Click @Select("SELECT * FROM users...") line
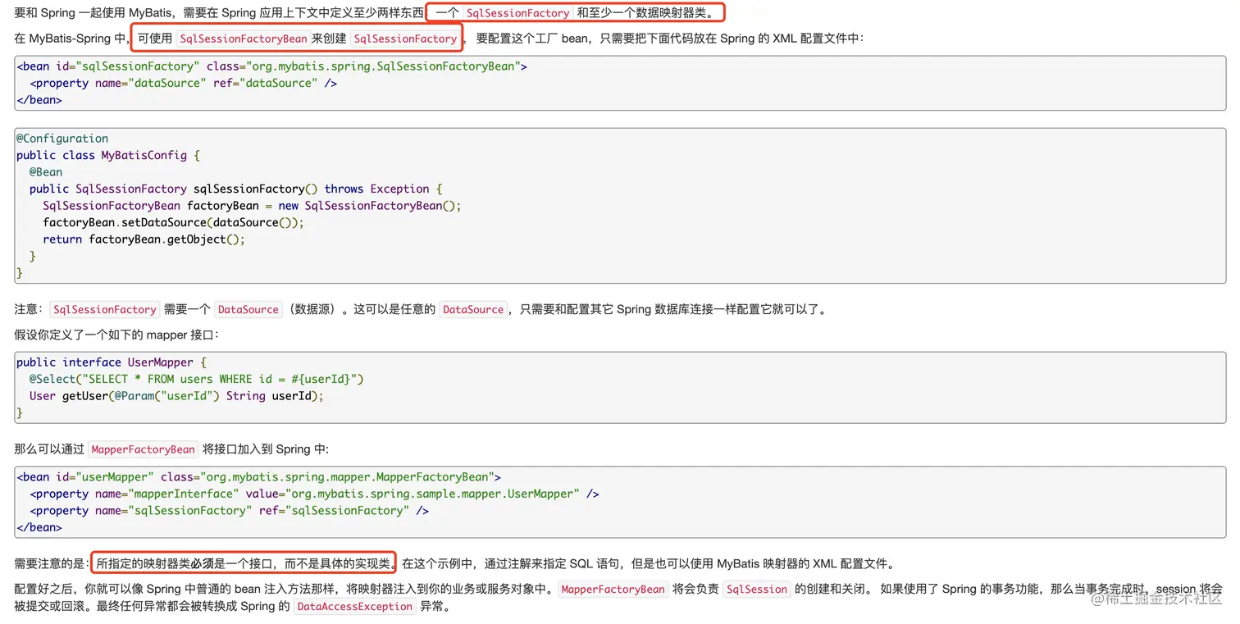The width and height of the screenshot is (1240, 624). (x=197, y=379)
